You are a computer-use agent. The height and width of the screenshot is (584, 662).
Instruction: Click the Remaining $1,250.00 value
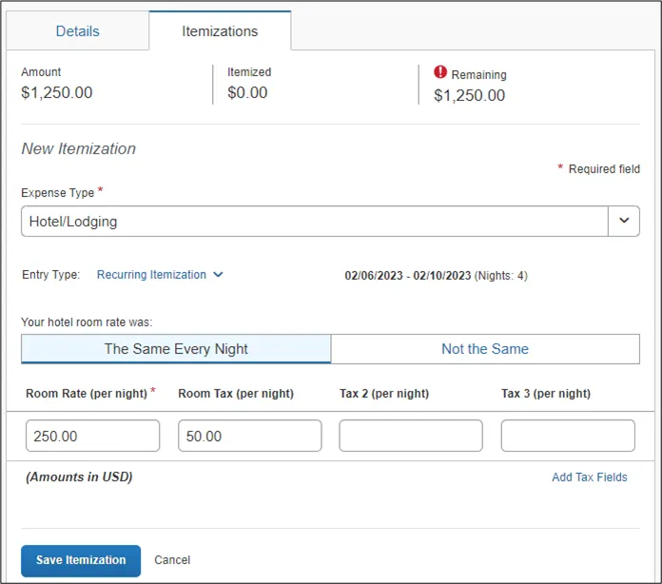coord(469,95)
